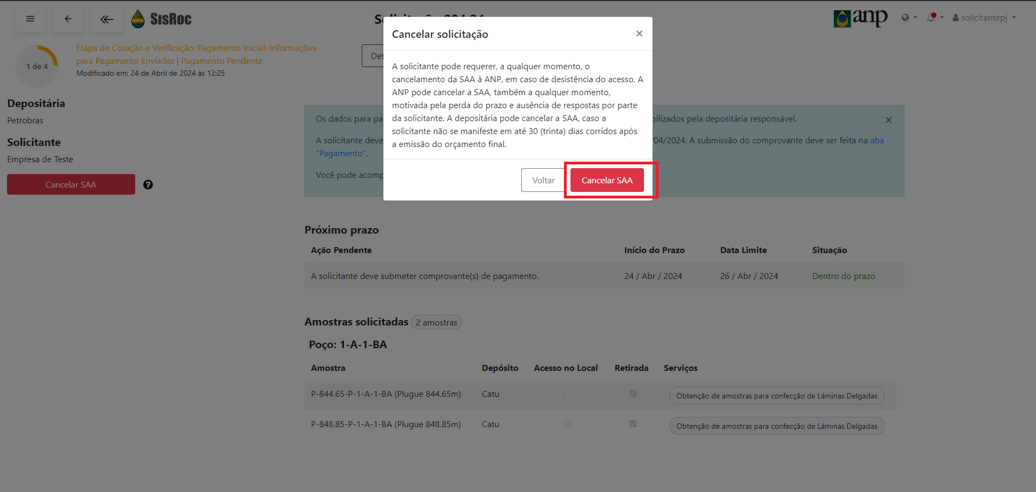
Task: Open the hamburger menu icon
Action: point(30,19)
